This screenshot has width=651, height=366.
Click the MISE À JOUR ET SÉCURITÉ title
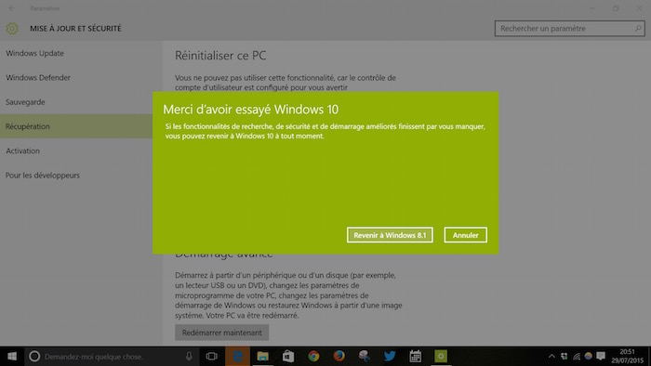pos(75,29)
